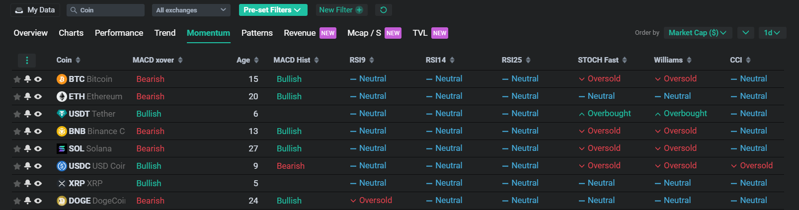Expand the Pre-set Filters dropdown
The image size is (799, 210).
(x=273, y=10)
